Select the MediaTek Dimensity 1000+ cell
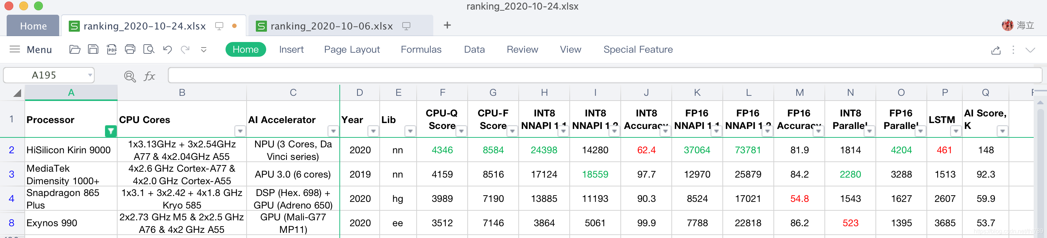The height and width of the screenshot is (238, 1047). pos(71,174)
